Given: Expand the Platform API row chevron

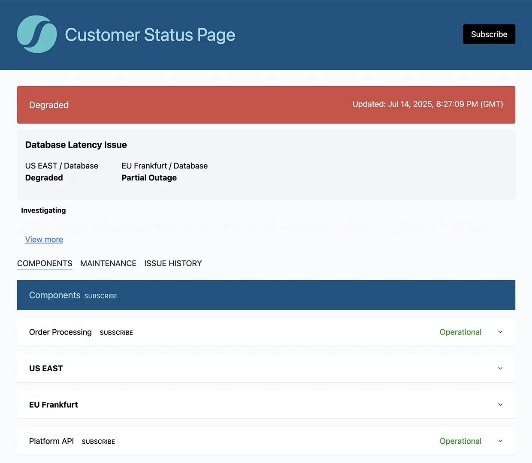Looking at the screenshot, I should point(500,441).
